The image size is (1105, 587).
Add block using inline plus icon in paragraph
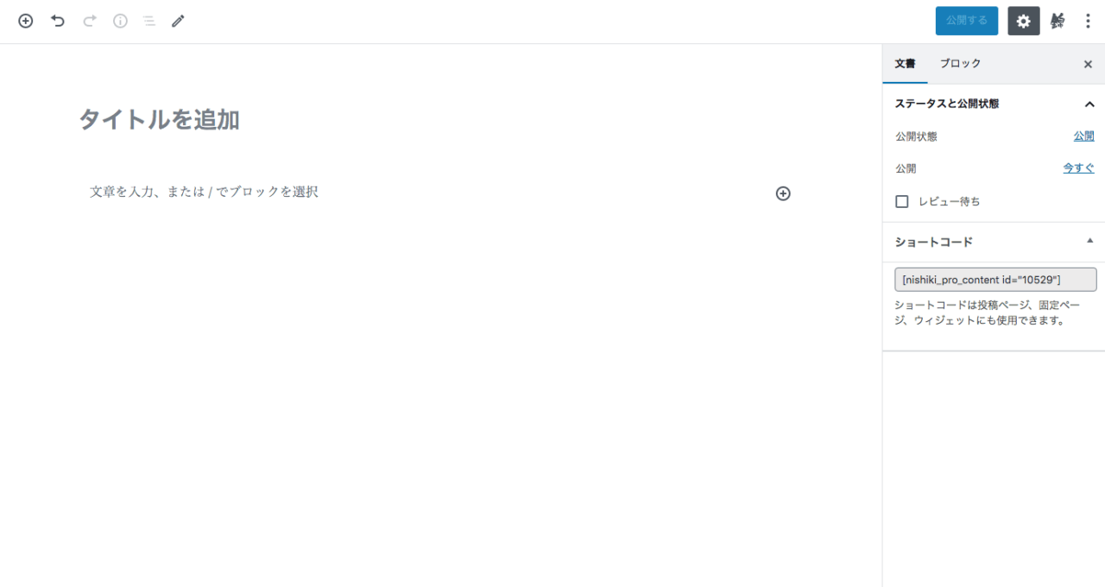click(x=783, y=193)
